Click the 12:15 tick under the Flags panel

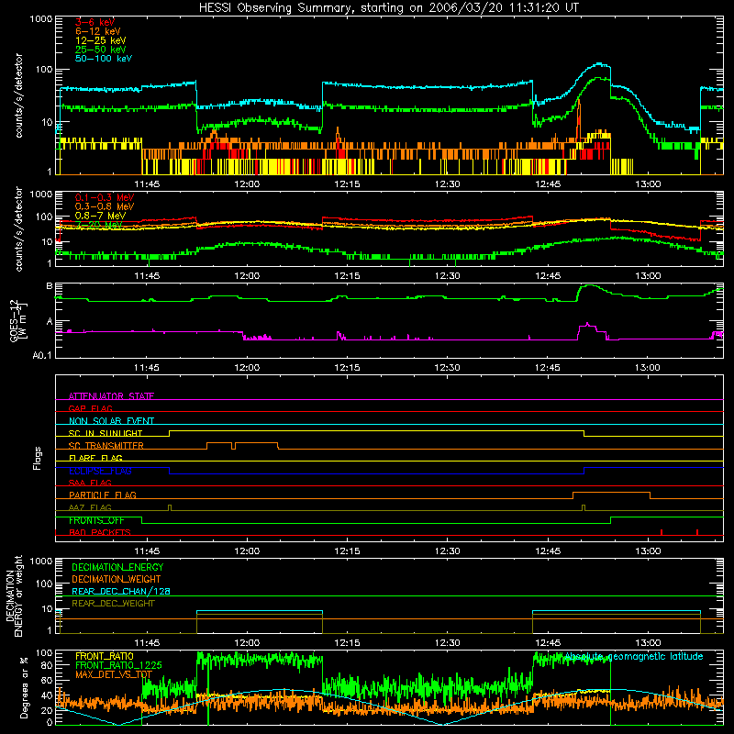click(x=347, y=551)
